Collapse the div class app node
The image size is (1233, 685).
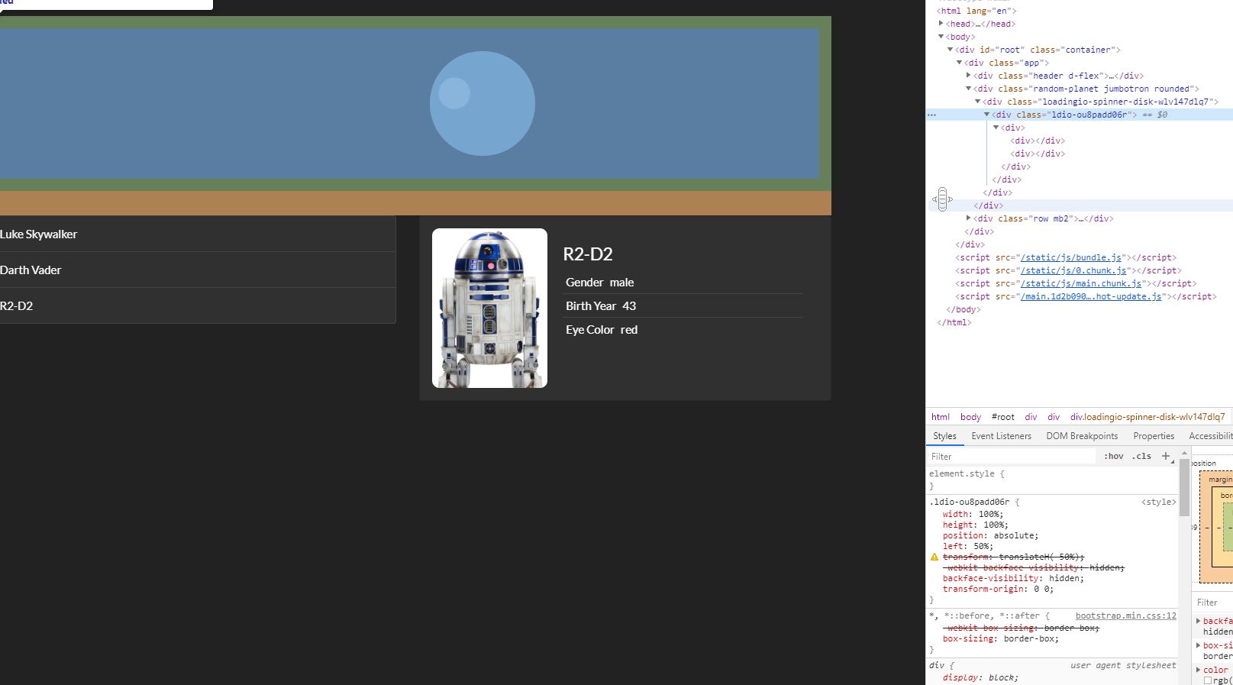(x=960, y=63)
